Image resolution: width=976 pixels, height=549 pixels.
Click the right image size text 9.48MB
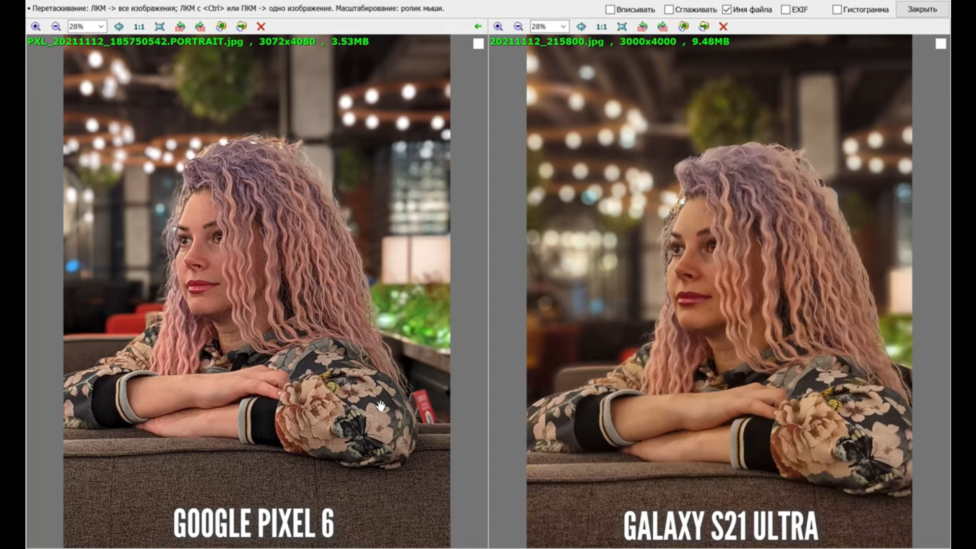[x=711, y=42]
